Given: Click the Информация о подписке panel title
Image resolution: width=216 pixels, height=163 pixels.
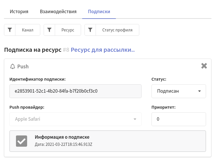Looking at the screenshot, I should pos(62,137).
